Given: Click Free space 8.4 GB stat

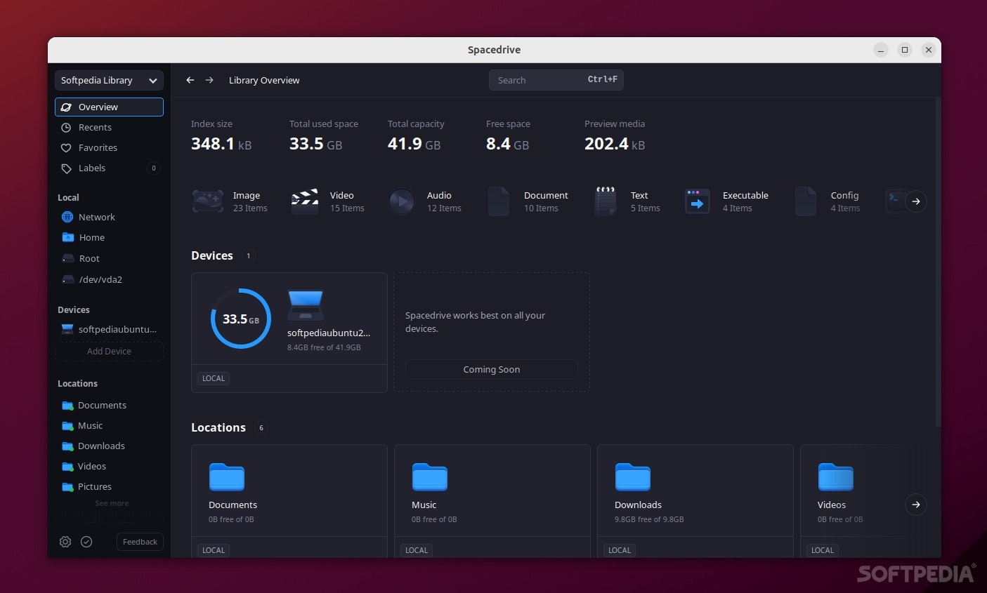Looking at the screenshot, I should (508, 136).
